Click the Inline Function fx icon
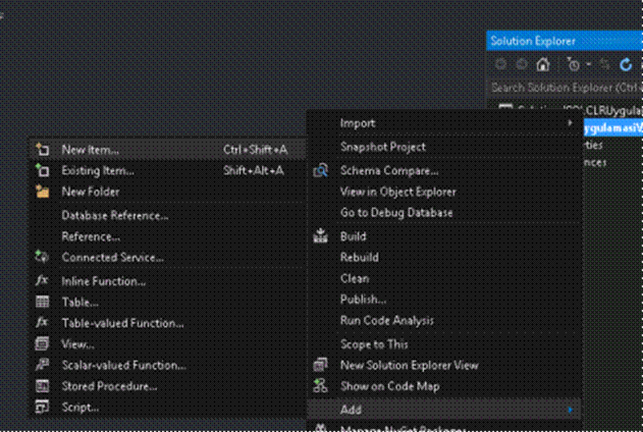The image size is (643, 432). (x=42, y=281)
